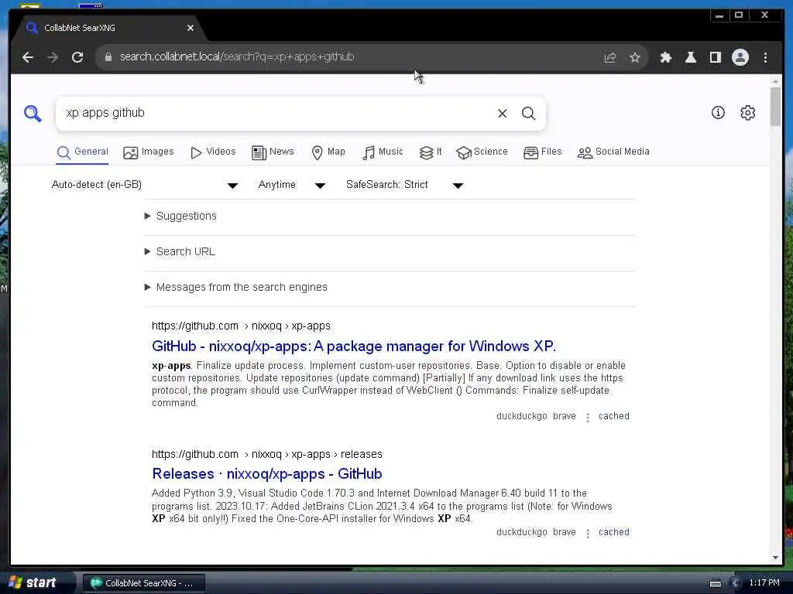Open options dots for first result

point(587,417)
